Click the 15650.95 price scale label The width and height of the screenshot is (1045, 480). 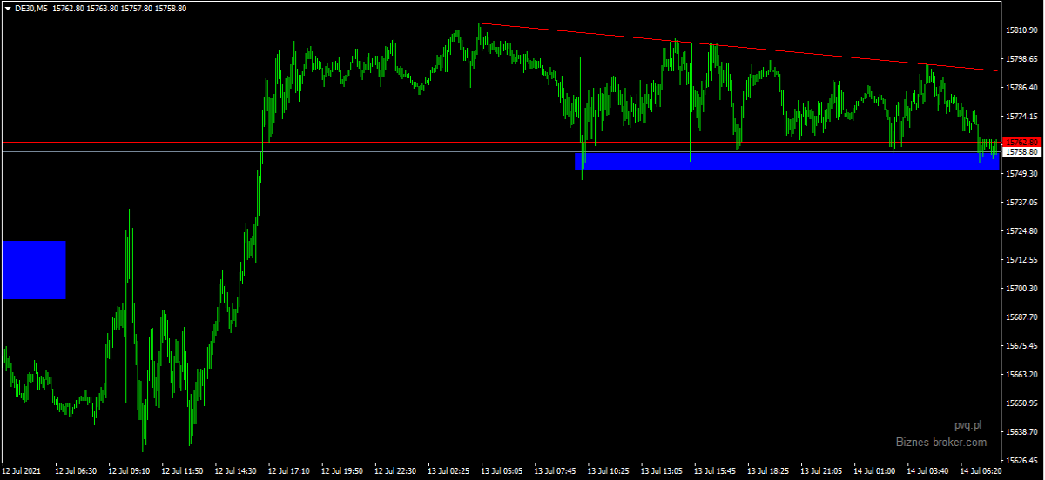(1021, 403)
